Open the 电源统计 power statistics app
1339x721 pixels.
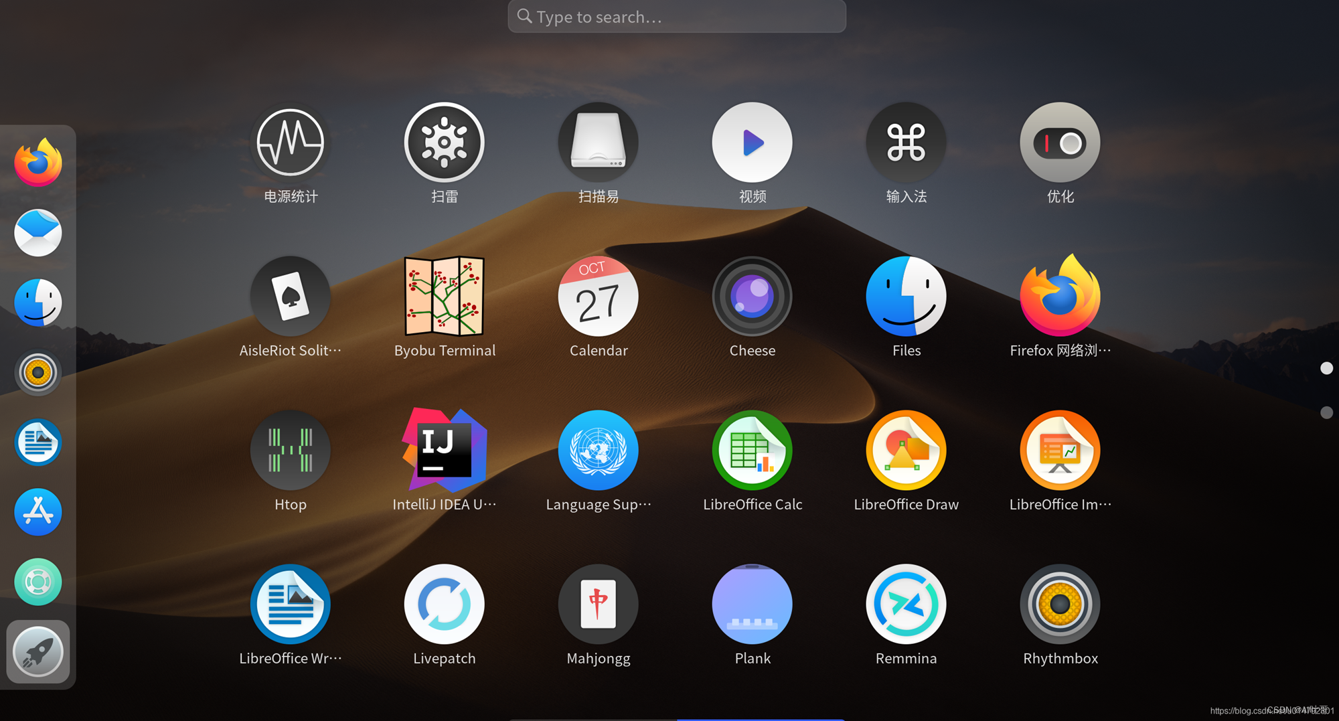(290, 143)
